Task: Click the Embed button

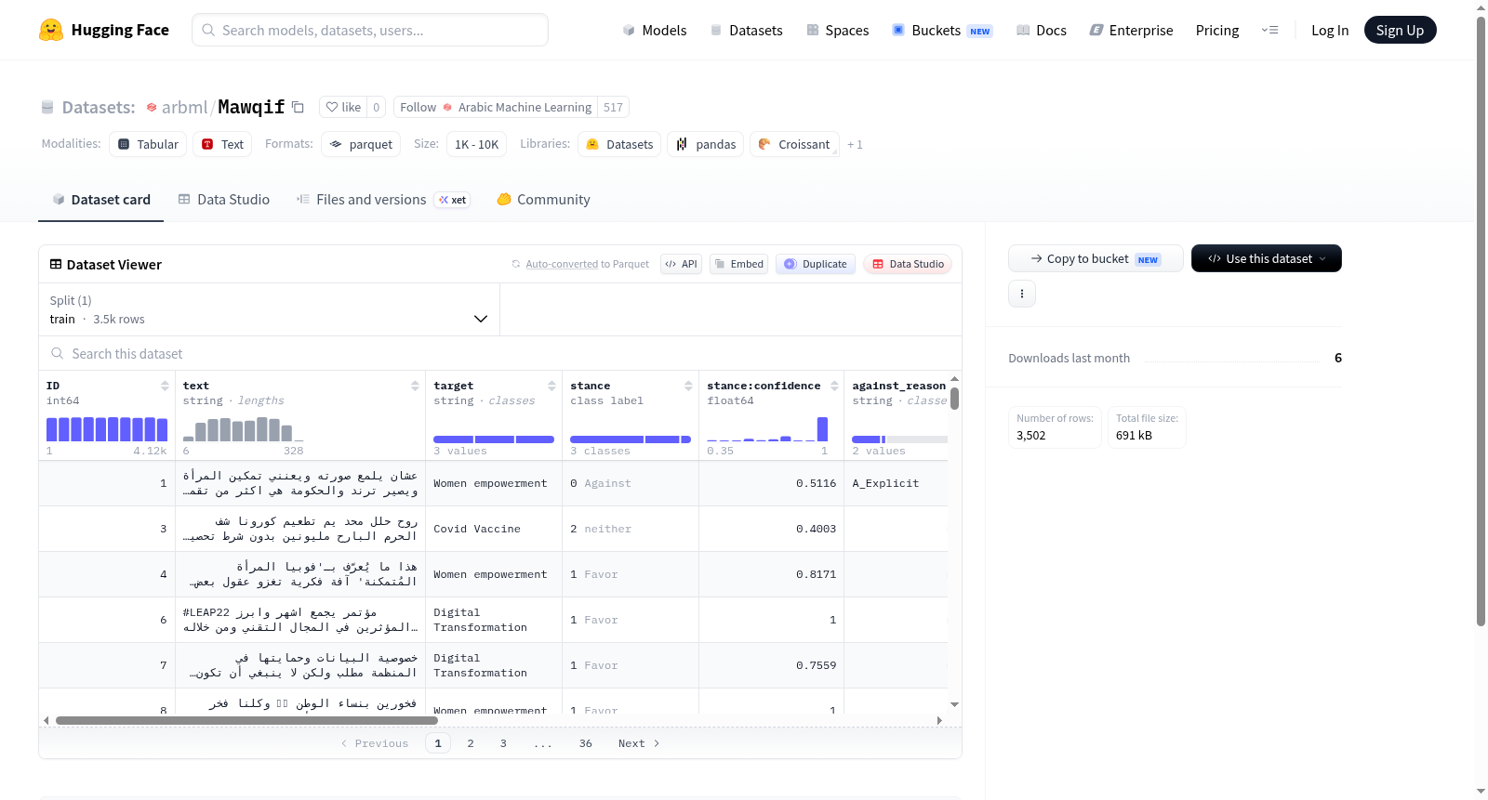Action: (738, 264)
